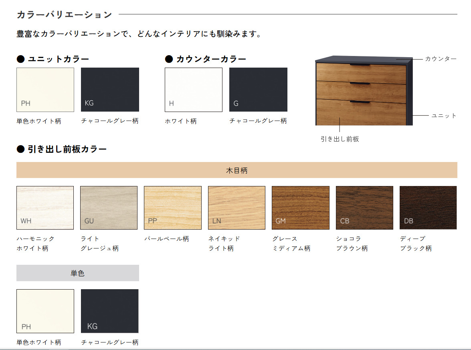Select the PH swatch under the 単色 section
471x350 pixels.
(45, 311)
